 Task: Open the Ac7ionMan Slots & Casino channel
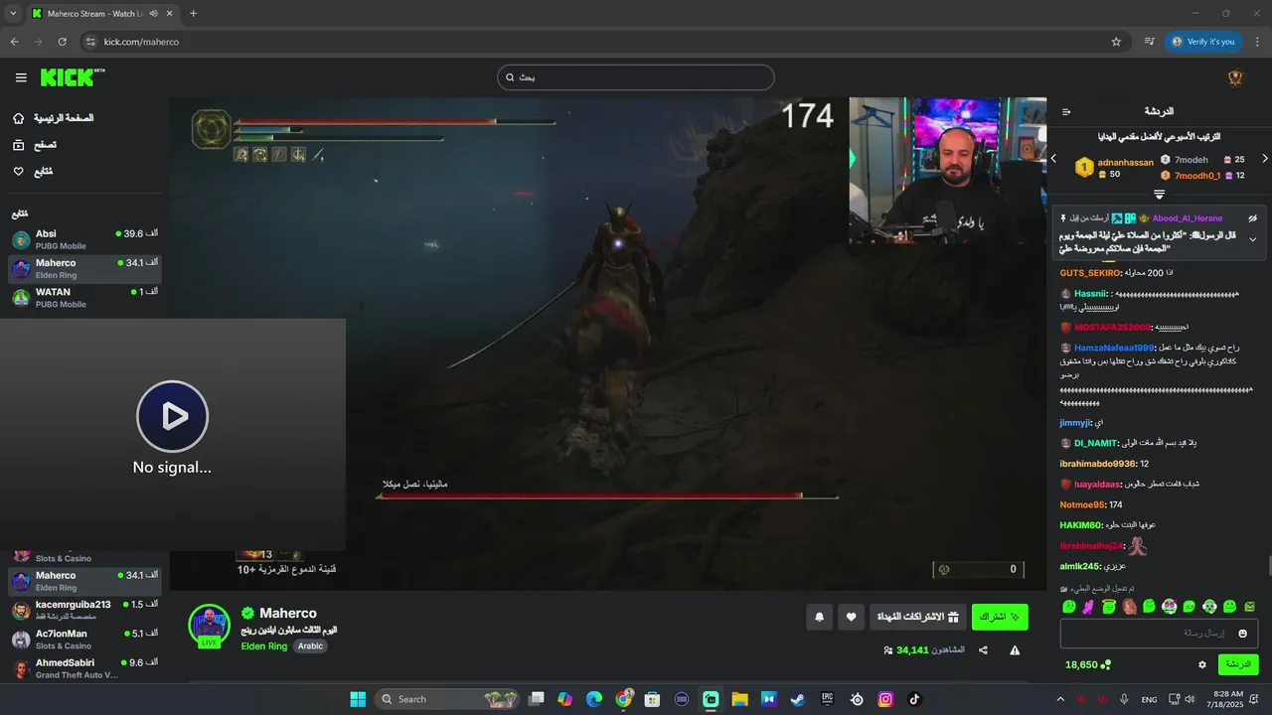point(84,640)
